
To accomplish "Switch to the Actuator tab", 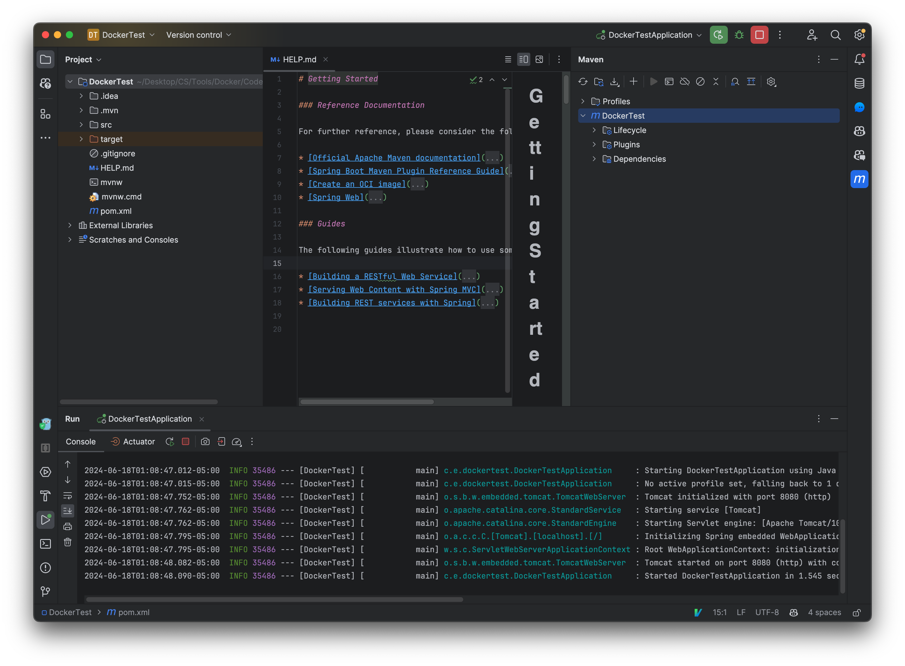I will [x=133, y=442].
